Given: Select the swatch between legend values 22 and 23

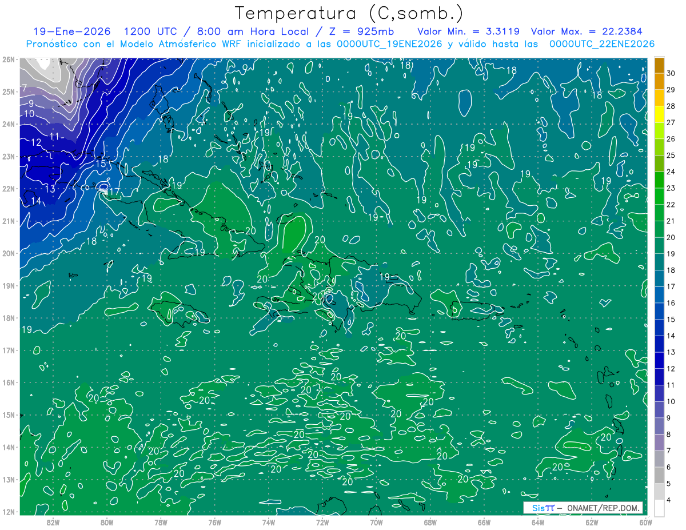Looking at the screenshot, I should 659,196.
